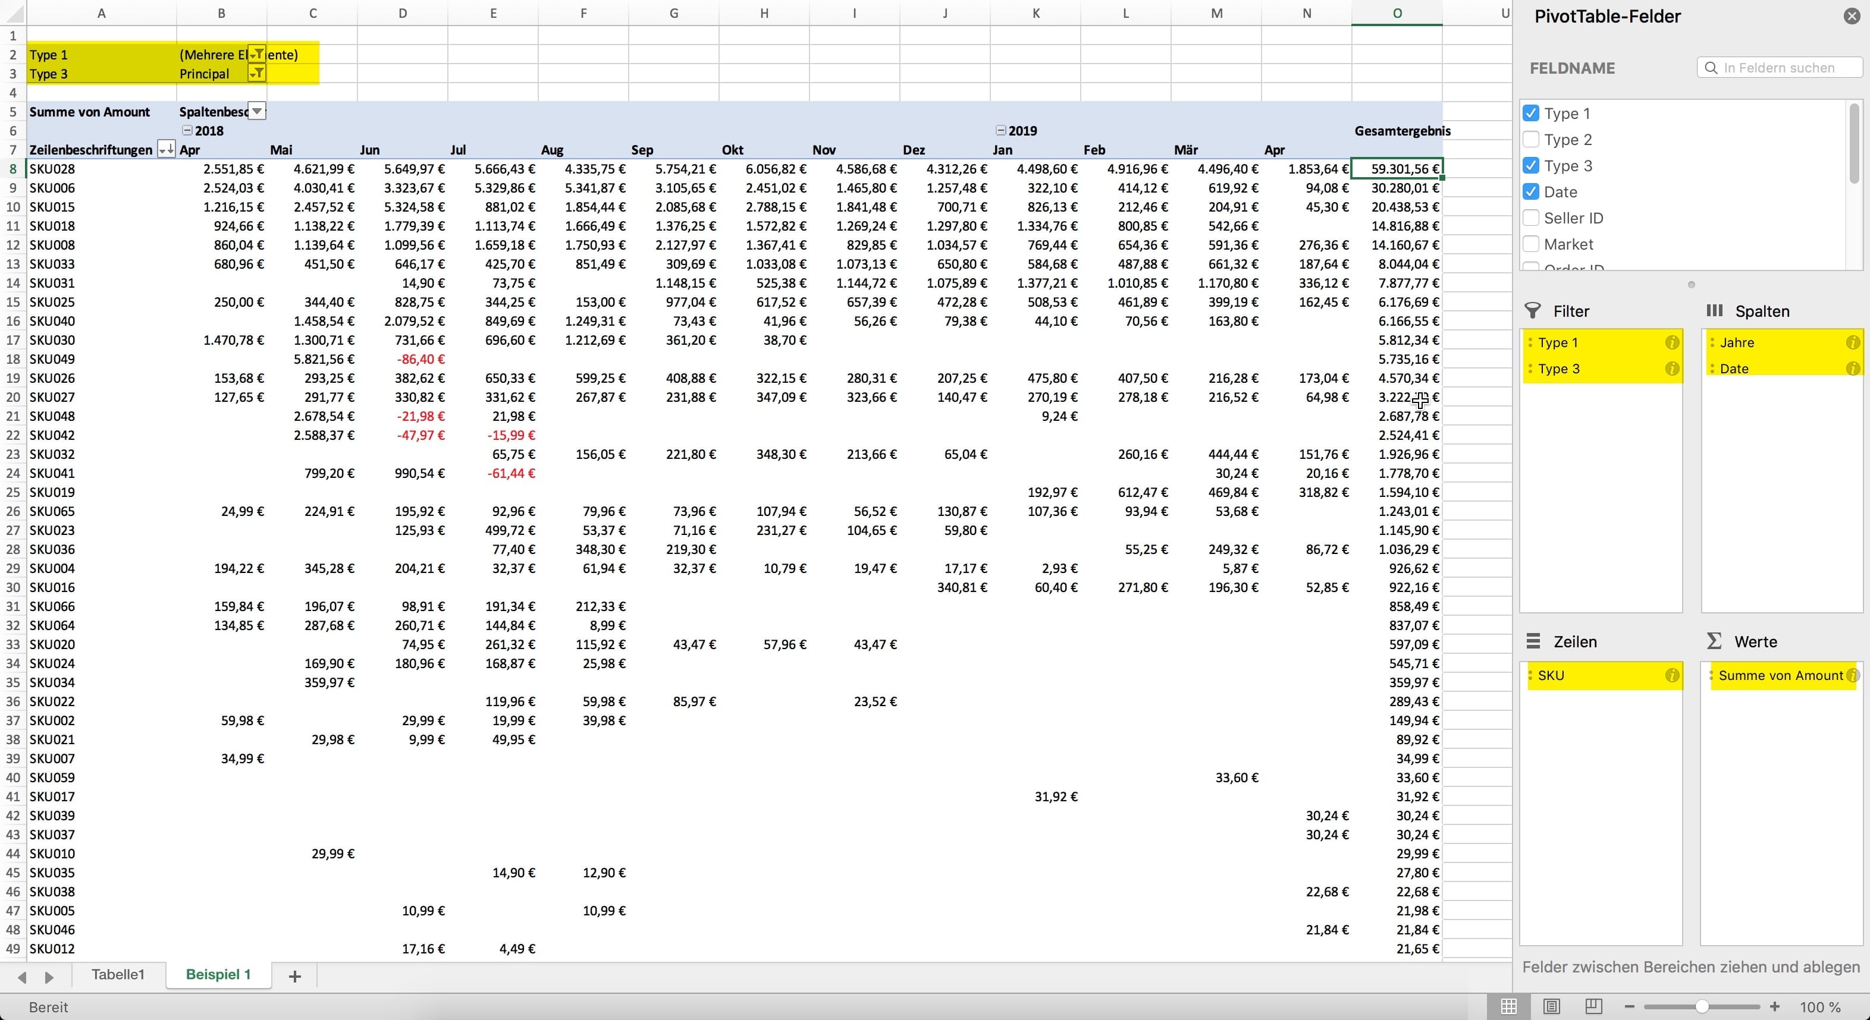Select the Jahre item in Spalten area
Viewport: 1870px width, 1020px height.
(1783, 342)
